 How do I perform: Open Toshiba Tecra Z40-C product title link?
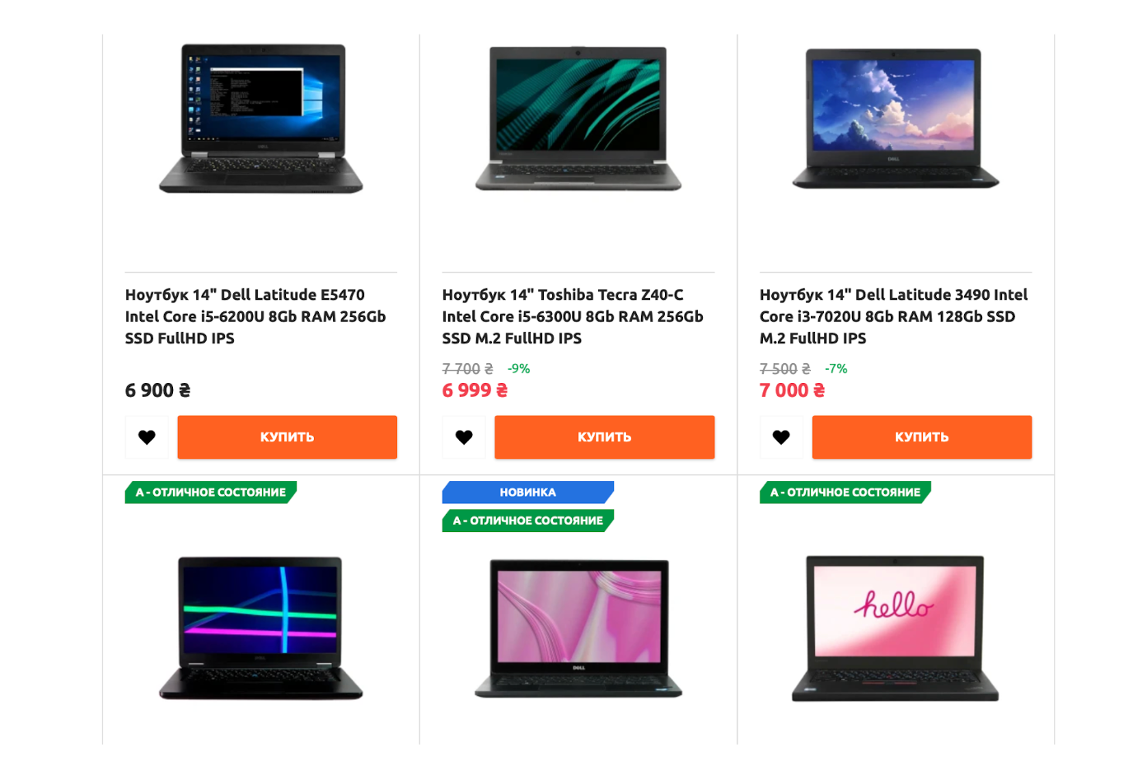tap(573, 316)
